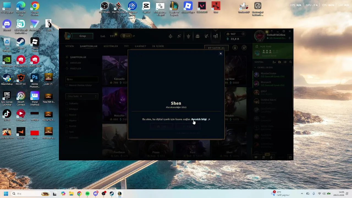Select the EBEDİLER sidebar category
352x198 pixels.
click(75, 63)
